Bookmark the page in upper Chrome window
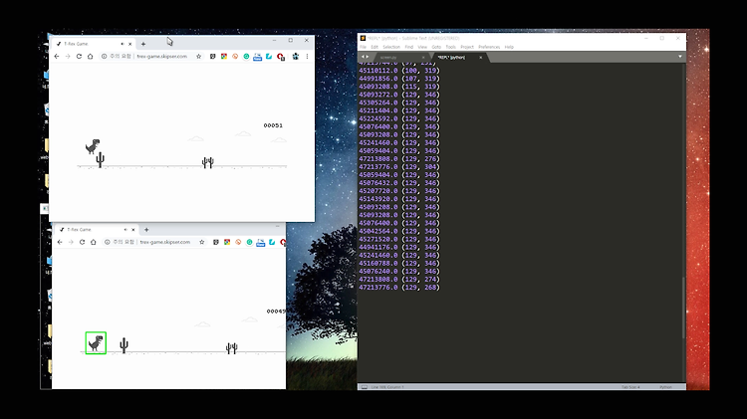747x419 pixels. click(x=198, y=56)
